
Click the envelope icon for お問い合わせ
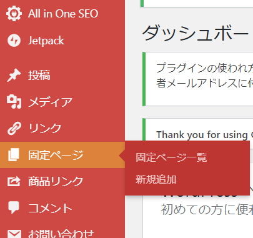tap(14, 234)
